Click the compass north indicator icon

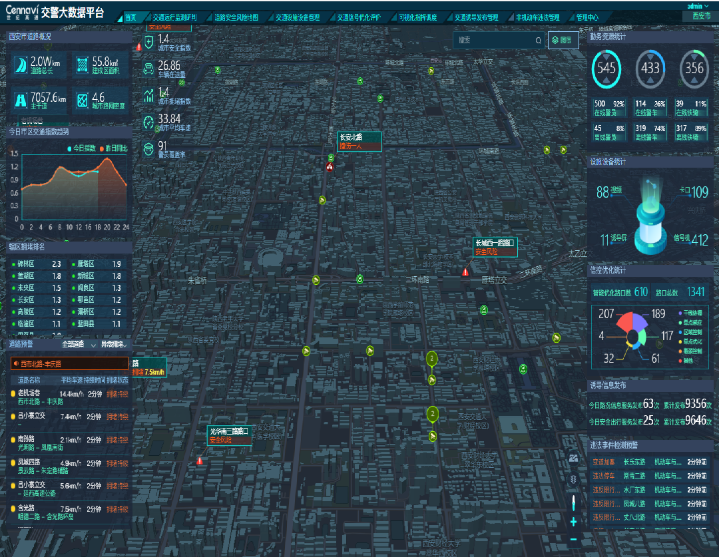[x=573, y=501]
